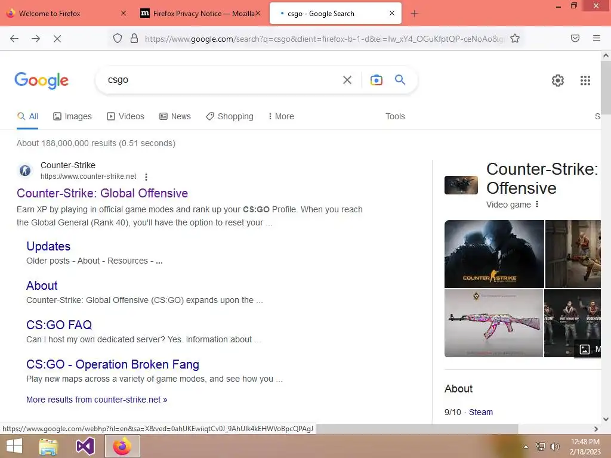
Task: Open a new tab with the plus button
Action: pyautogui.click(x=414, y=14)
